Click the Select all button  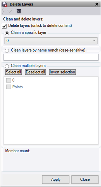click(13, 72)
